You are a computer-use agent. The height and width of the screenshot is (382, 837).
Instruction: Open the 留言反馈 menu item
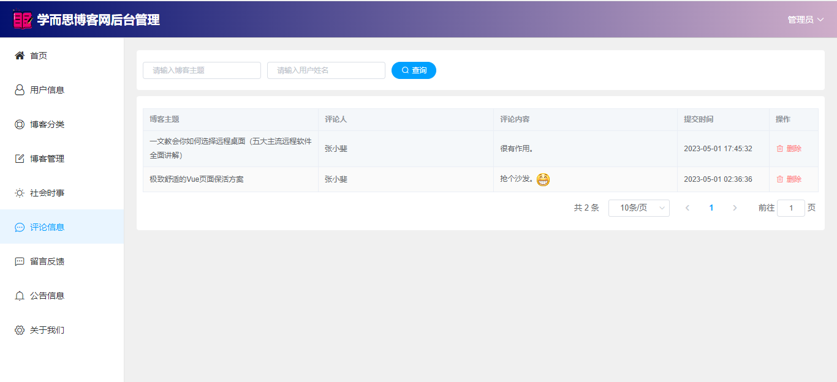pyautogui.click(x=47, y=261)
